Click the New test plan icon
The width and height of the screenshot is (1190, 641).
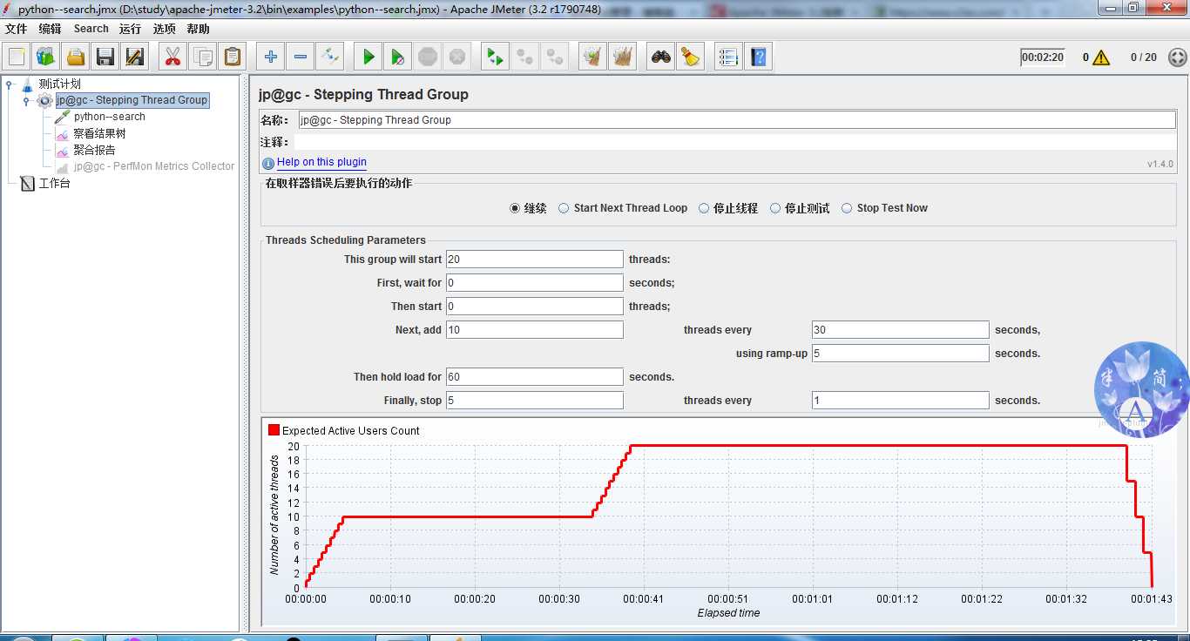(x=17, y=57)
